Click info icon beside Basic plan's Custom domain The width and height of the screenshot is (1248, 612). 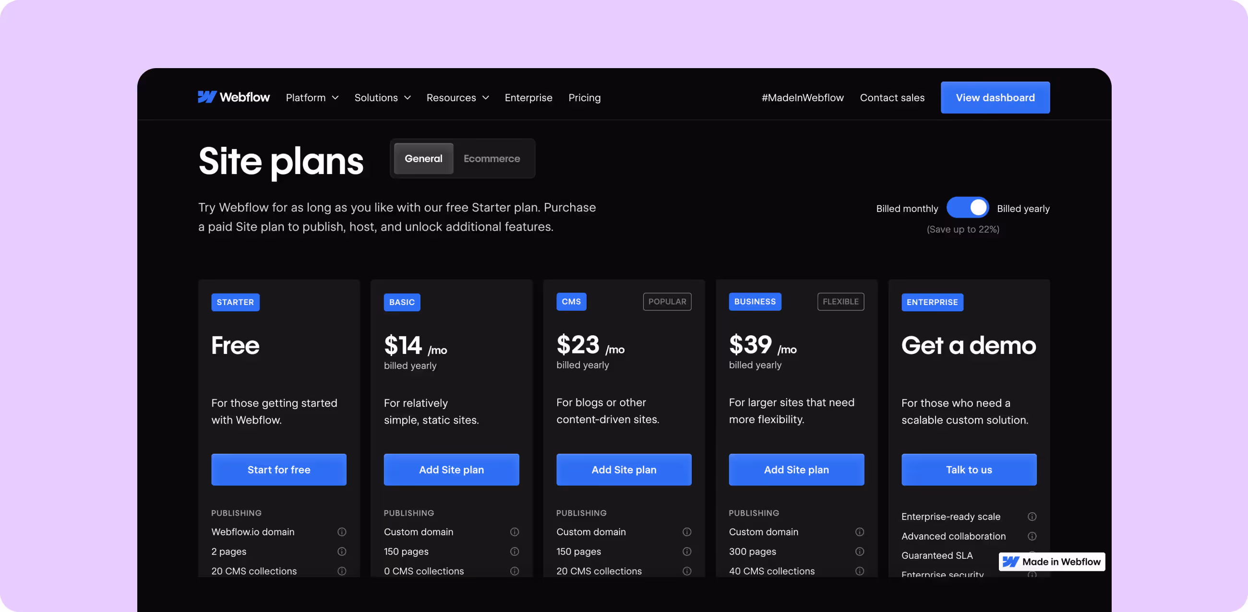click(514, 531)
